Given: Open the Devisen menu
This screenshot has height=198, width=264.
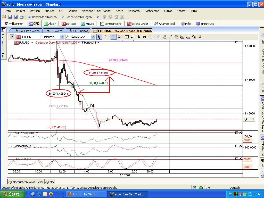Looking at the screenshot, I should point(35,11).
